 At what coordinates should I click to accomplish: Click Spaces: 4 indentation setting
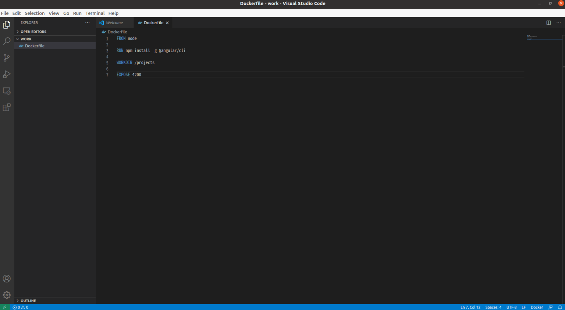click(493, 307)
